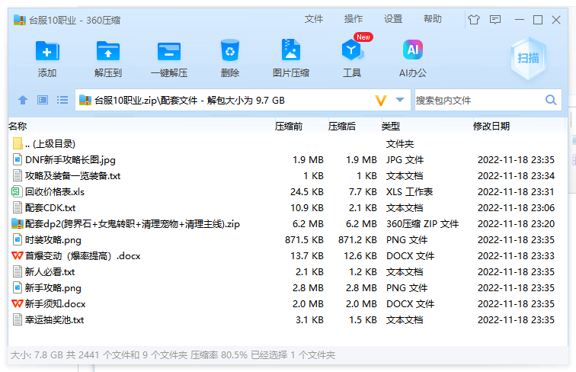Image resolution: width=576 pixels, height=372 pixels.
Task: Expand the path history dropdown arrow
Action: coord(400,100)
